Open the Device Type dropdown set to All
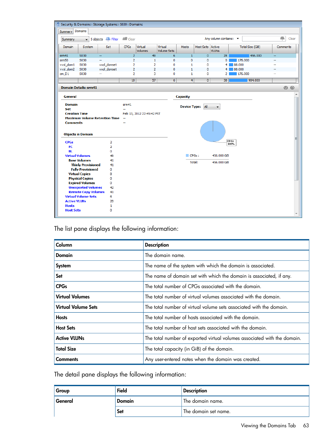Screen dimensions: 329x439 (x=212, y=107)
